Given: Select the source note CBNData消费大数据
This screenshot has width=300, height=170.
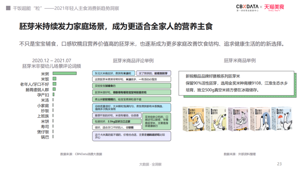Looking at the screenshot, I should (x=81, y=154).
